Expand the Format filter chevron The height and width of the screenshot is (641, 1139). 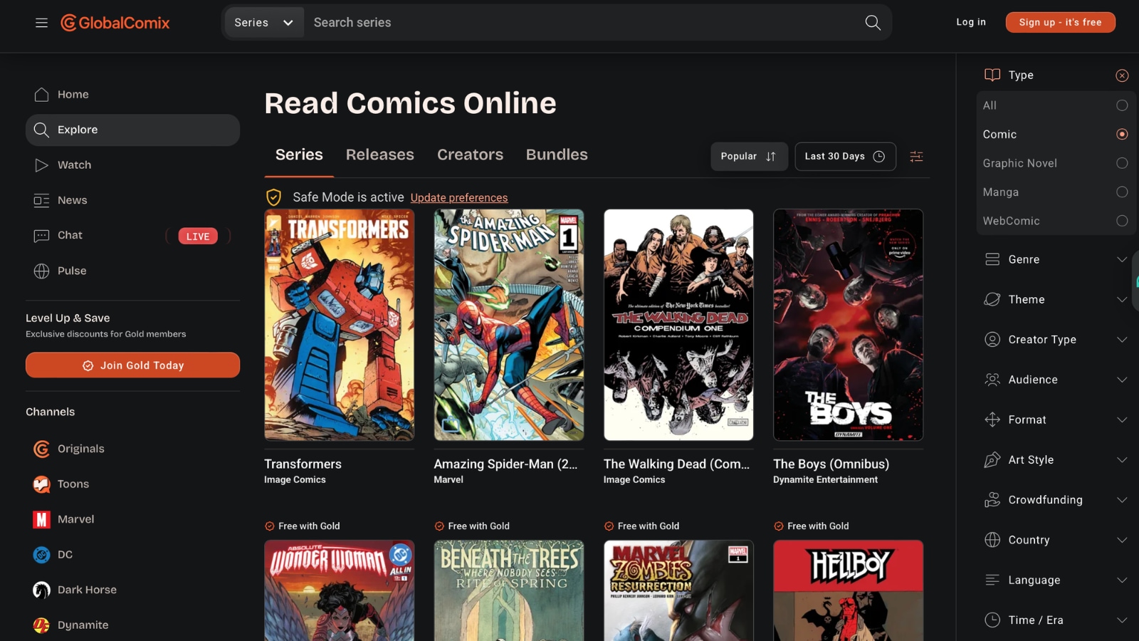click(1122, 420)
